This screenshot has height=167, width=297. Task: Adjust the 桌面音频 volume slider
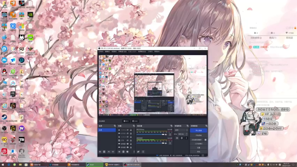point(150,143)
